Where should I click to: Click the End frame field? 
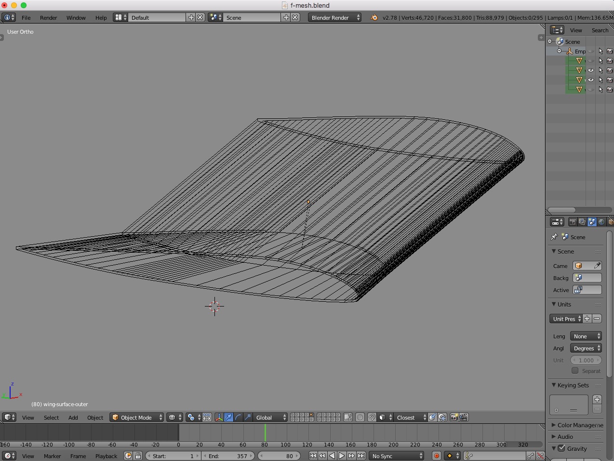tap(228, 456)
